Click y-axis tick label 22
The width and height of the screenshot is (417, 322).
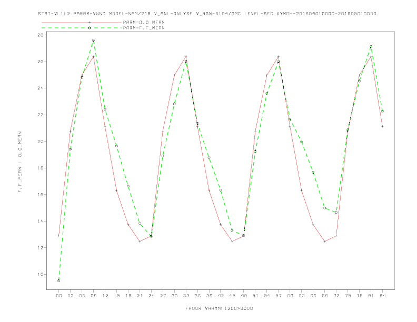[42, 115]
